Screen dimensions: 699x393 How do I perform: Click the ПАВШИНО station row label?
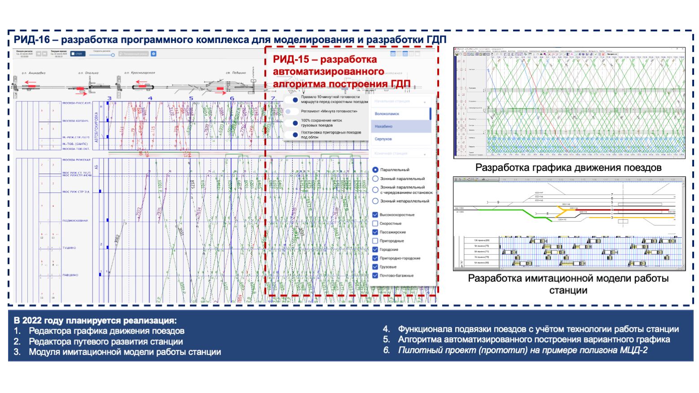coord(70,275)
